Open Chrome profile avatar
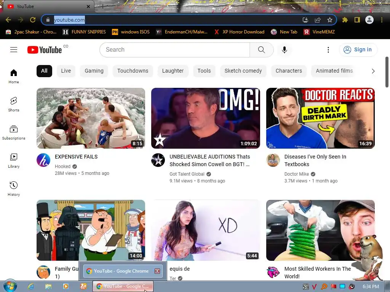Image resolution: width=390 pixels, height=292 pixels. [369, 20]
